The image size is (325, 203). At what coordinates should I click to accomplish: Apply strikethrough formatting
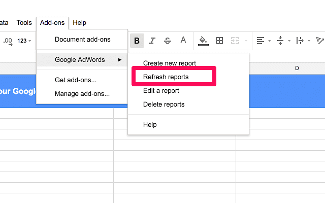(168, 41)
